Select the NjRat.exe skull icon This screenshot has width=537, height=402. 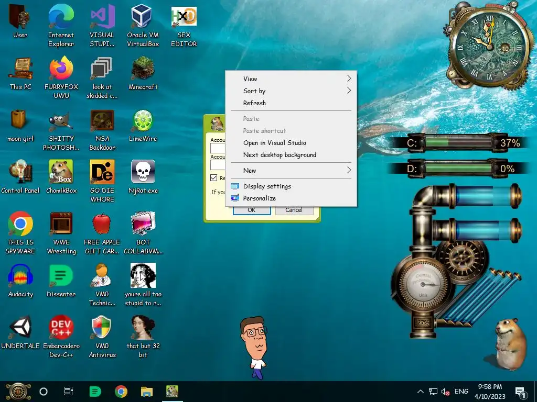143,177
